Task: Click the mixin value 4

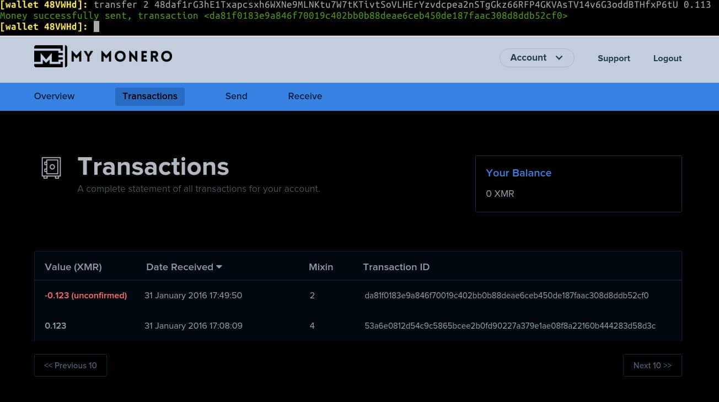Action: pyautogui.click(x=312, y=326)
